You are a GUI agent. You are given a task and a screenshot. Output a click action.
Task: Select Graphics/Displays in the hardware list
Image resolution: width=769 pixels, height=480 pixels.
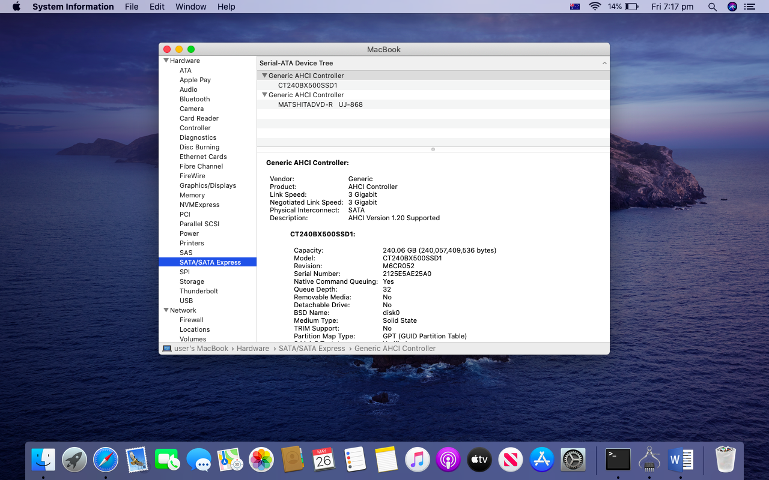click(x=207, y=185)
